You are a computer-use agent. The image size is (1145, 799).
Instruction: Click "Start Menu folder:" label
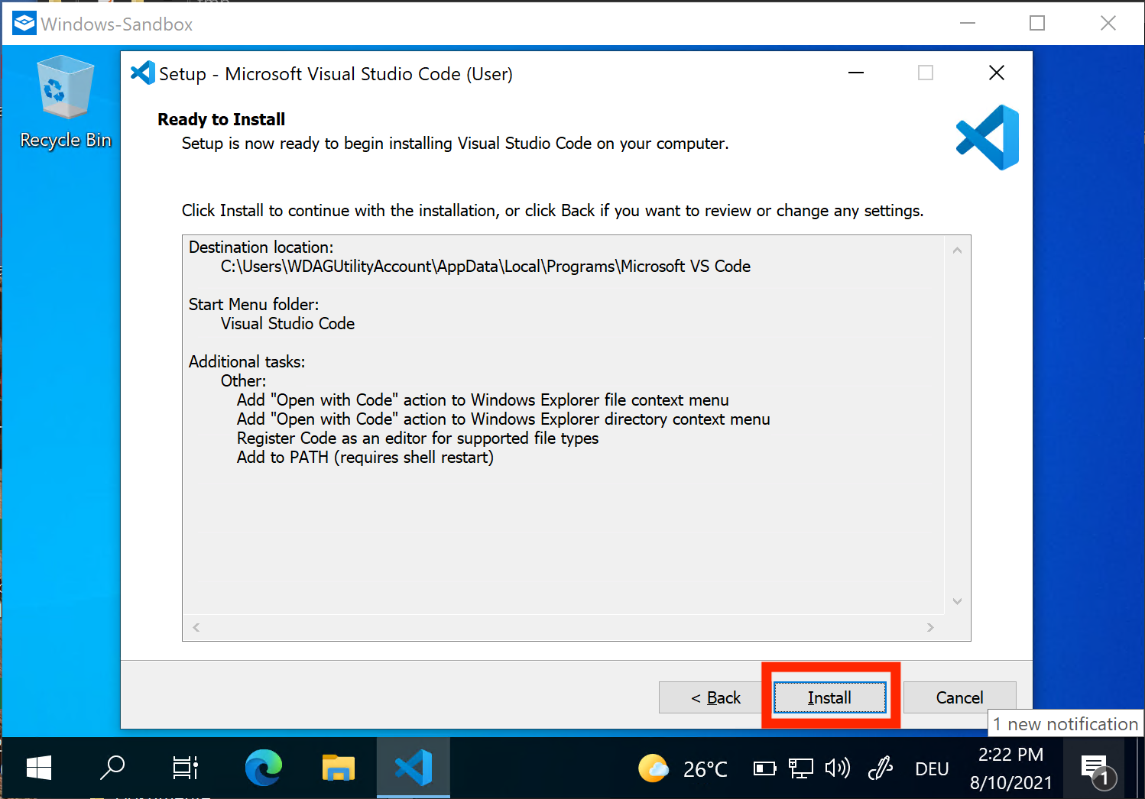(254, 305)
